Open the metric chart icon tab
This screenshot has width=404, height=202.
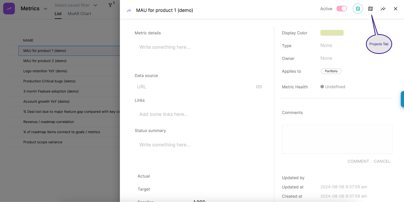tap(383, 9)
